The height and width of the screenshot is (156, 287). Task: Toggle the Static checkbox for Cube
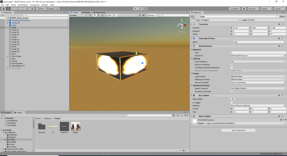click(x=278, y=17)
